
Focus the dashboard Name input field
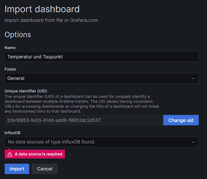(102, 57)
